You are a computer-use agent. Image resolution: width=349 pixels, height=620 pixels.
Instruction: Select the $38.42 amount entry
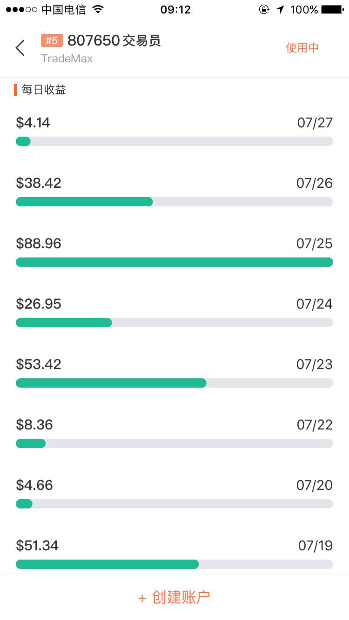click(39, 183)
